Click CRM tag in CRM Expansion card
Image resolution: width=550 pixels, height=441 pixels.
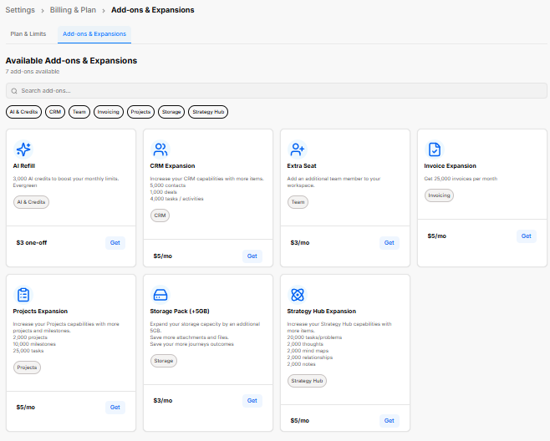(x=160, y=215)
